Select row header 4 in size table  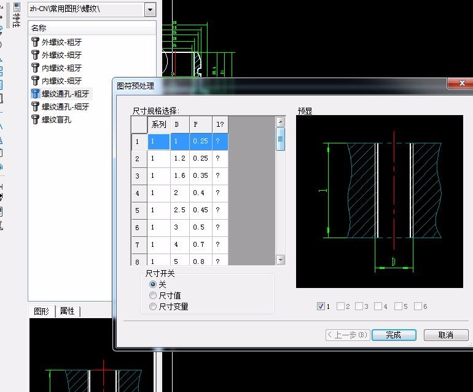click(x=139, y=193)
